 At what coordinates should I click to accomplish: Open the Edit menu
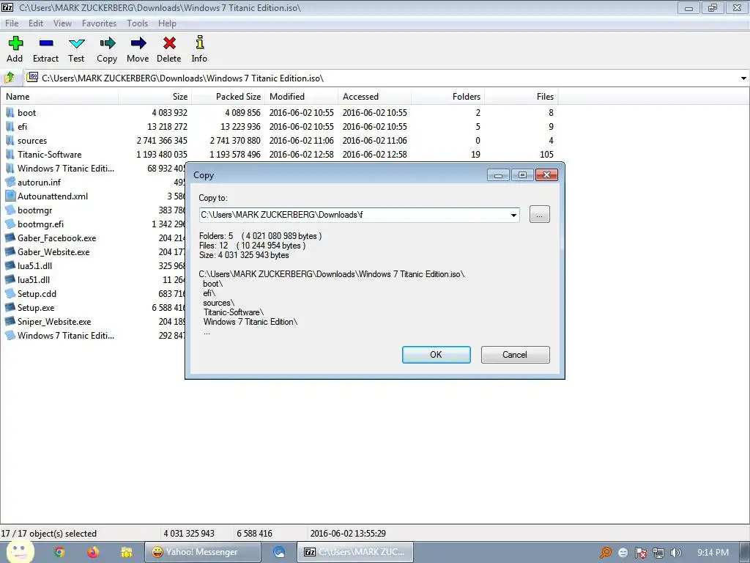[36, 23]
